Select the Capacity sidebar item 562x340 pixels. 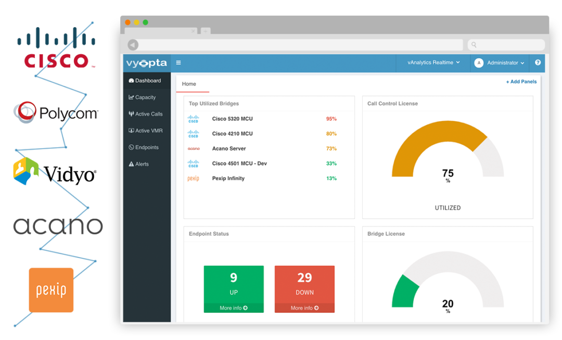(145, 97)
